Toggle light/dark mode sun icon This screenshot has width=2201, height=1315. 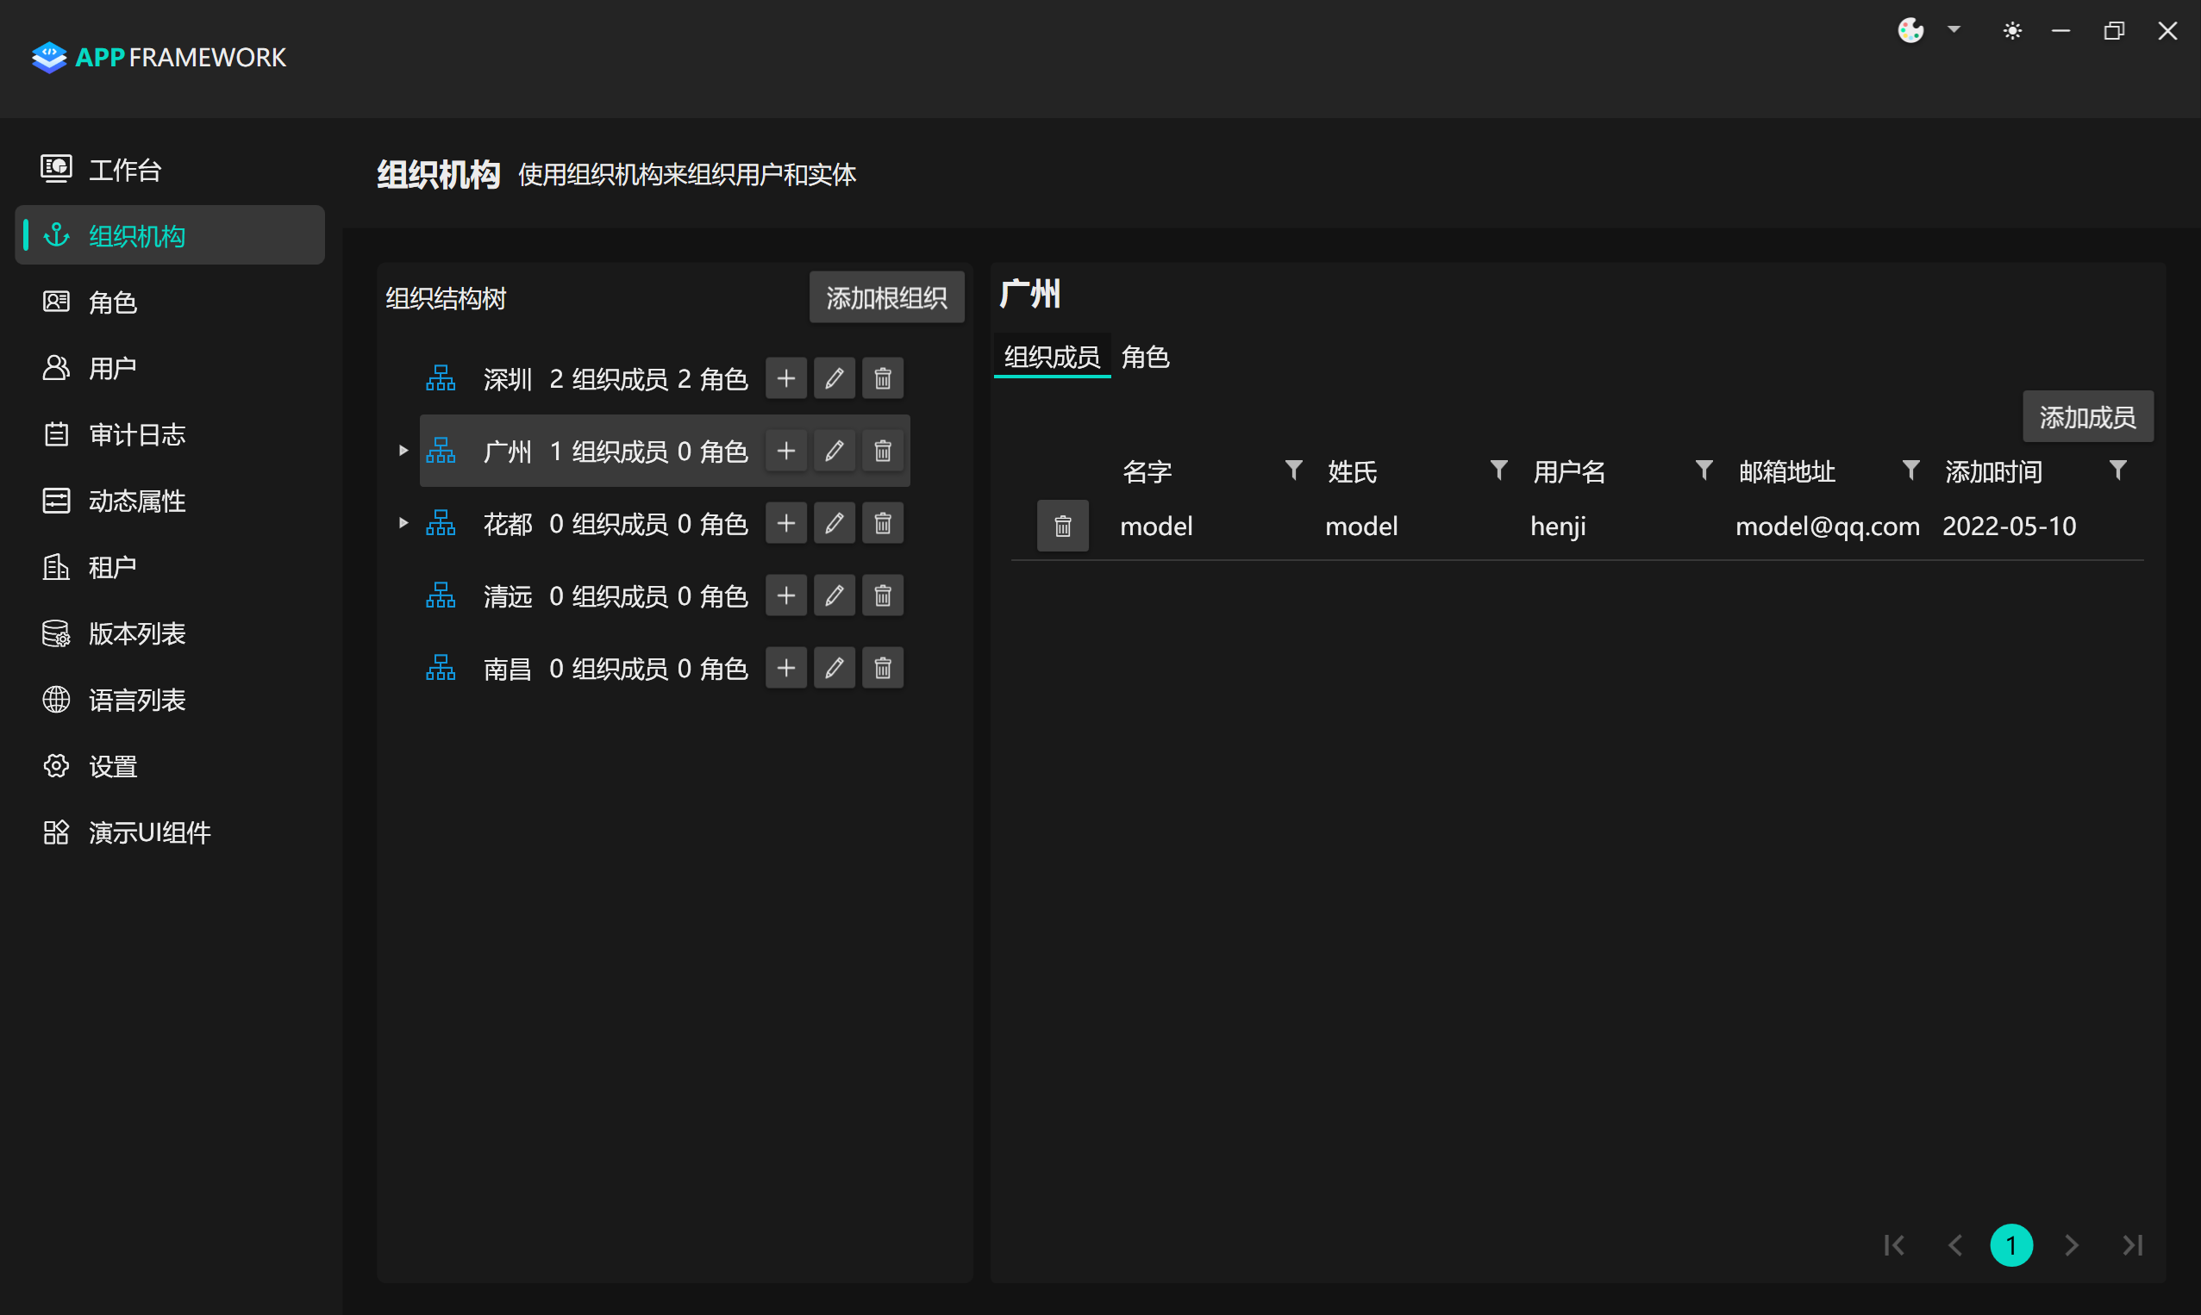tap(2012, 31)
